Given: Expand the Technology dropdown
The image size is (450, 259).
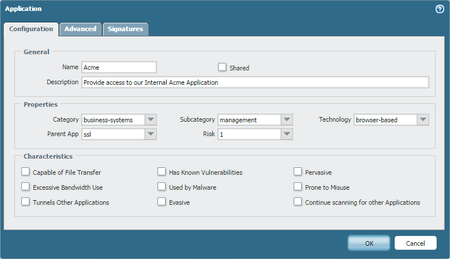Looking at the screenshot, I should click(x=423, y=119).
